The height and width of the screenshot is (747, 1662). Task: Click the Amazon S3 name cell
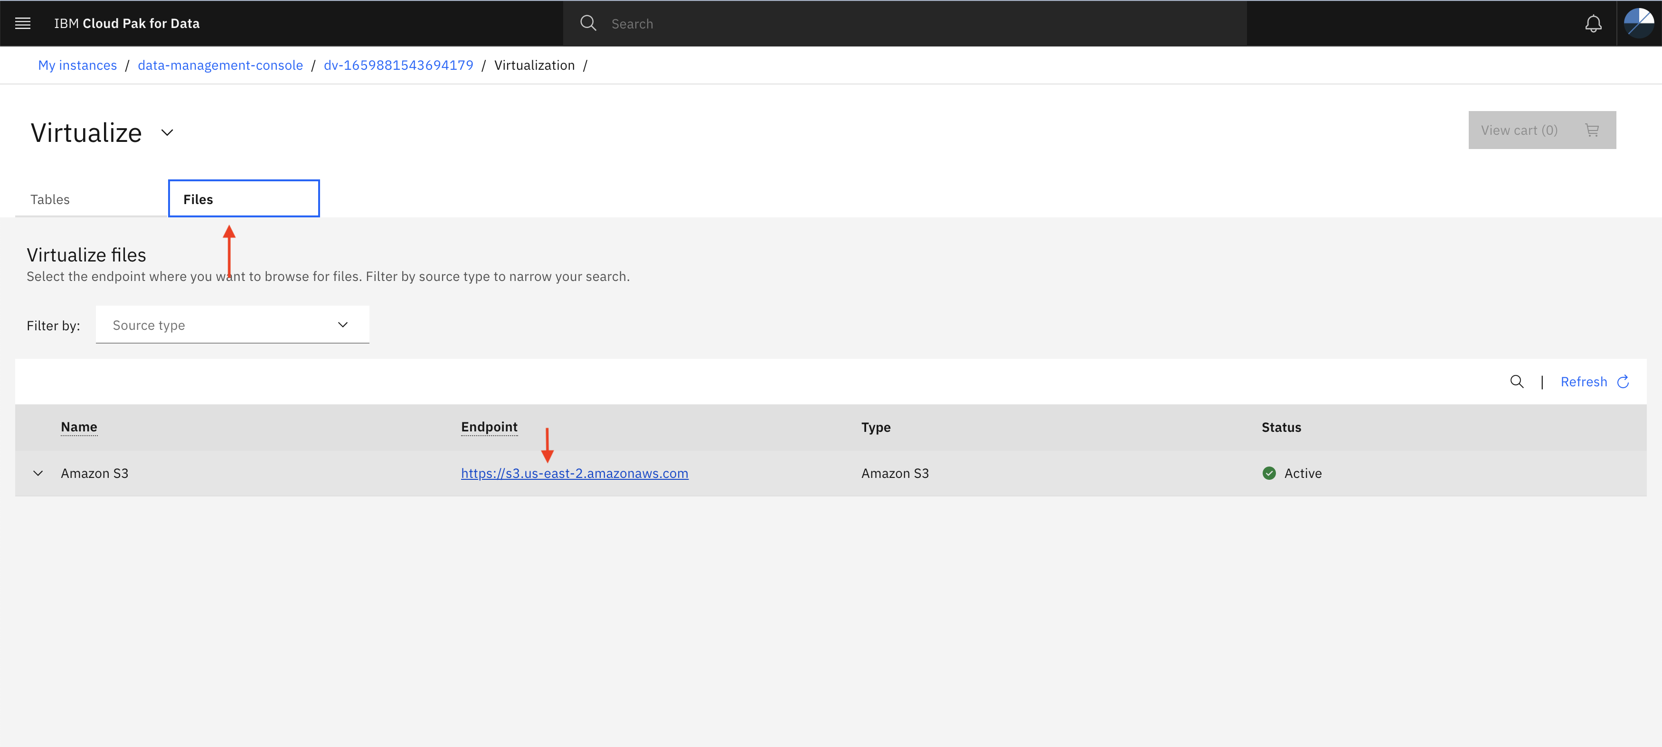(95, 474)
